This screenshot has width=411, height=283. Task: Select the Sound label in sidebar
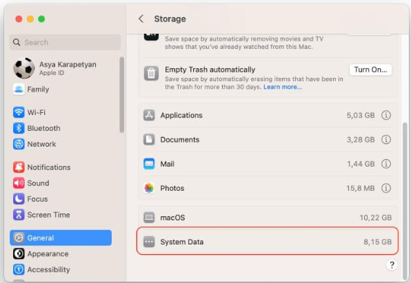38,183
